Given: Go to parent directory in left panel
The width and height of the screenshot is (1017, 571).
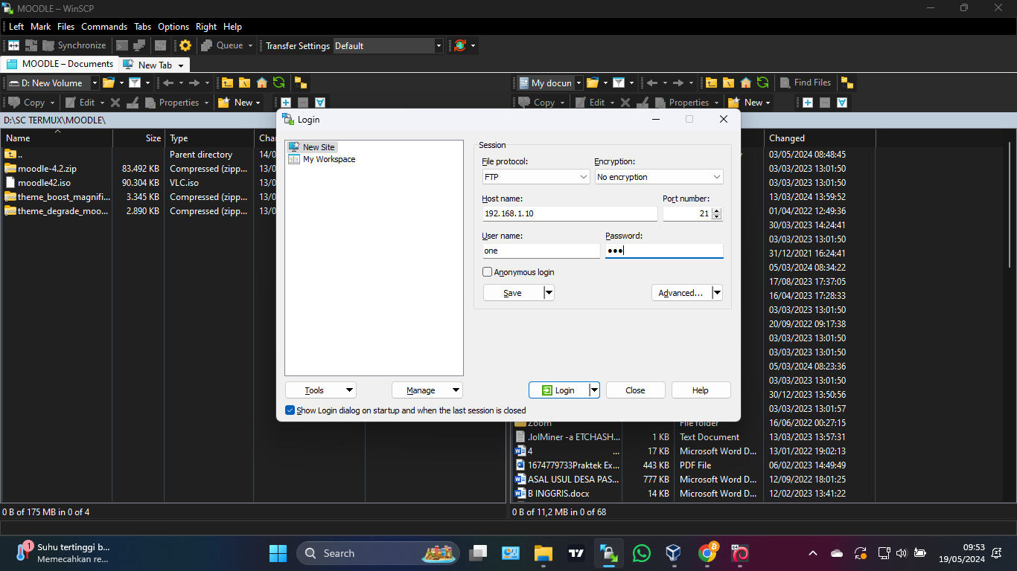Looking at the screenshot, I should 227,83.
